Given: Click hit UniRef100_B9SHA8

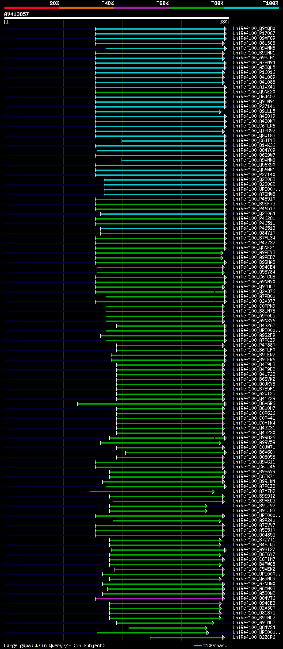Looking at the screenshot, I should click(254, 262).
